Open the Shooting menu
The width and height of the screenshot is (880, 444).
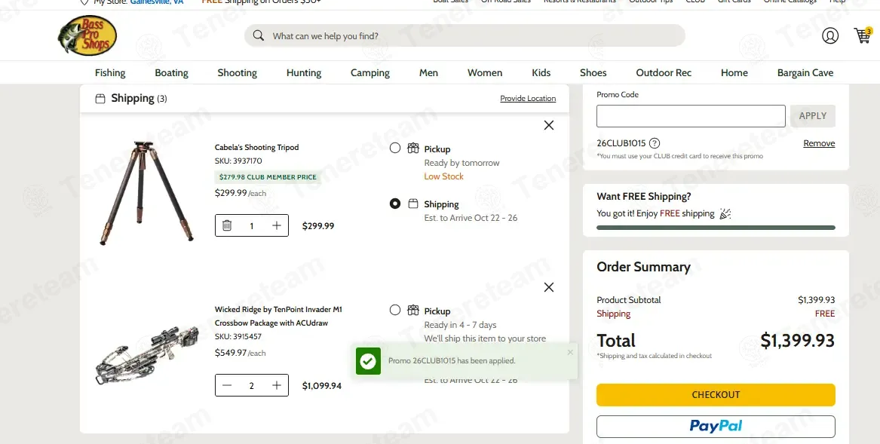tap(238, 73)
